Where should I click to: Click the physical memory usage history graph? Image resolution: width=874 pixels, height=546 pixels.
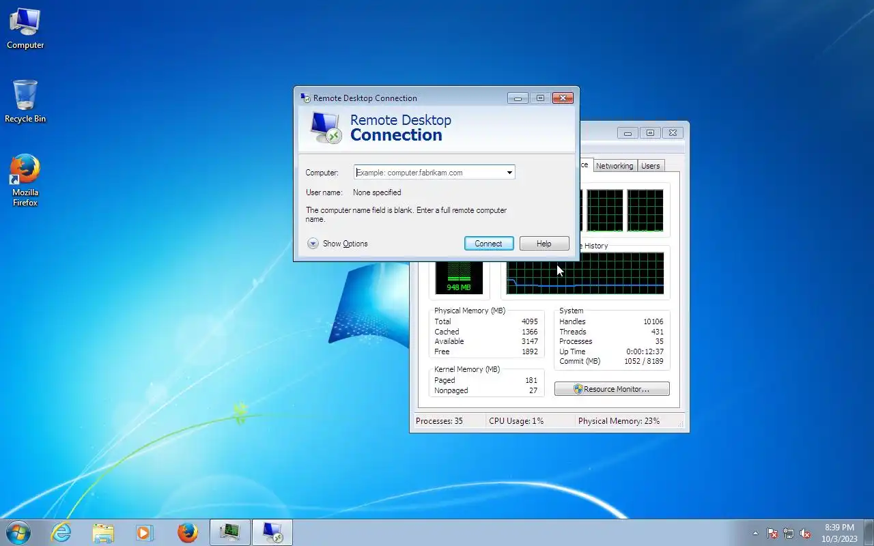(x=584, y=274)
